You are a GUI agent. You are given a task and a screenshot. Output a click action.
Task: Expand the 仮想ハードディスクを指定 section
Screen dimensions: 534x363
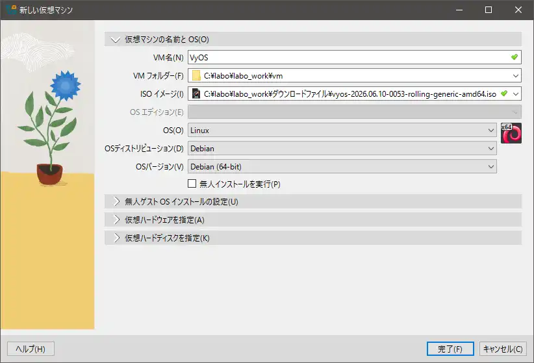coord(313,238)
